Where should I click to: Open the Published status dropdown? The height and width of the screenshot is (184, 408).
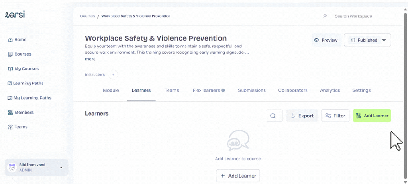click(367, 40)
